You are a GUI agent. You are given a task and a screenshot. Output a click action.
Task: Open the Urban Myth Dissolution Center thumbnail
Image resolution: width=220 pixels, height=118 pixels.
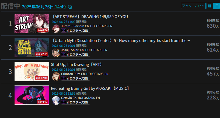pyautogui.click(x=32, y=48)
